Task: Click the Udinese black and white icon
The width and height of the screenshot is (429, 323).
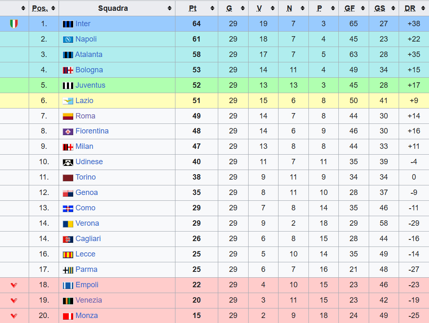Action: (x=68, y=163)
